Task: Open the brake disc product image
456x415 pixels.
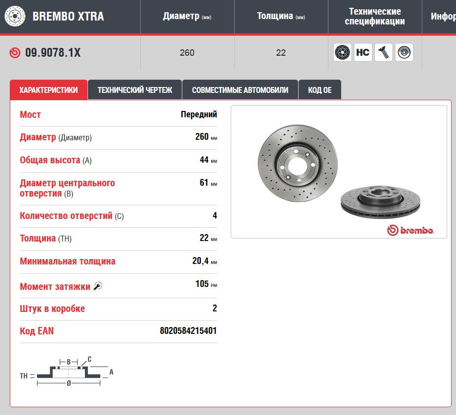Action: 339,172
